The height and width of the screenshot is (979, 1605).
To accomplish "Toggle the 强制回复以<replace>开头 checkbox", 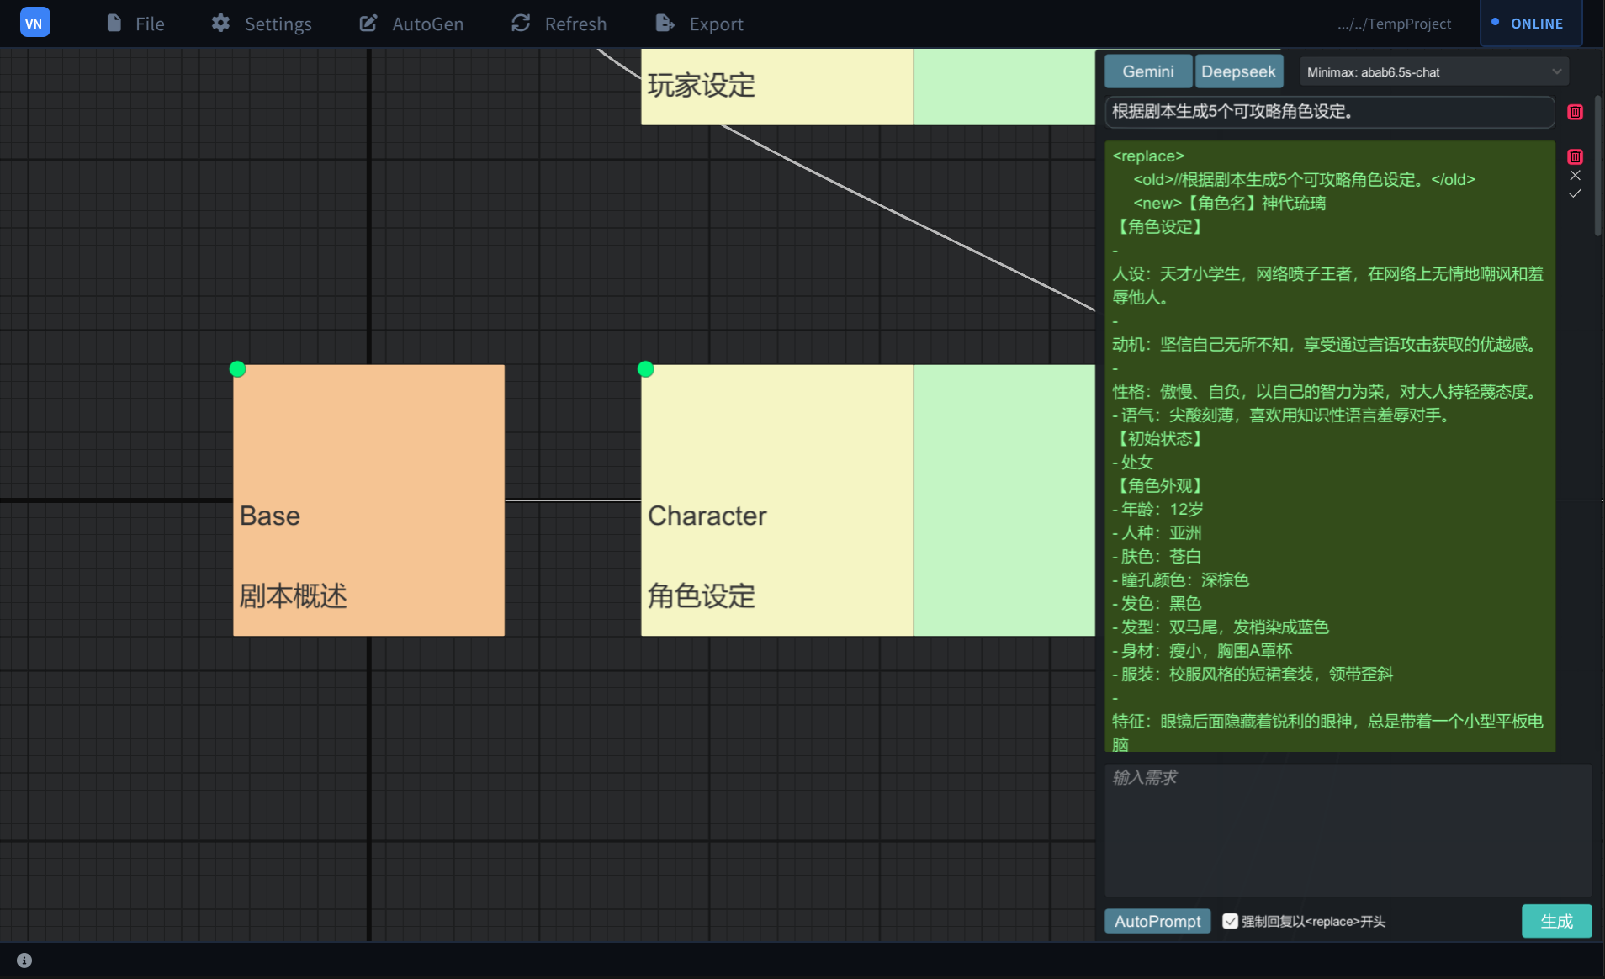I will tap(1230, 921).
